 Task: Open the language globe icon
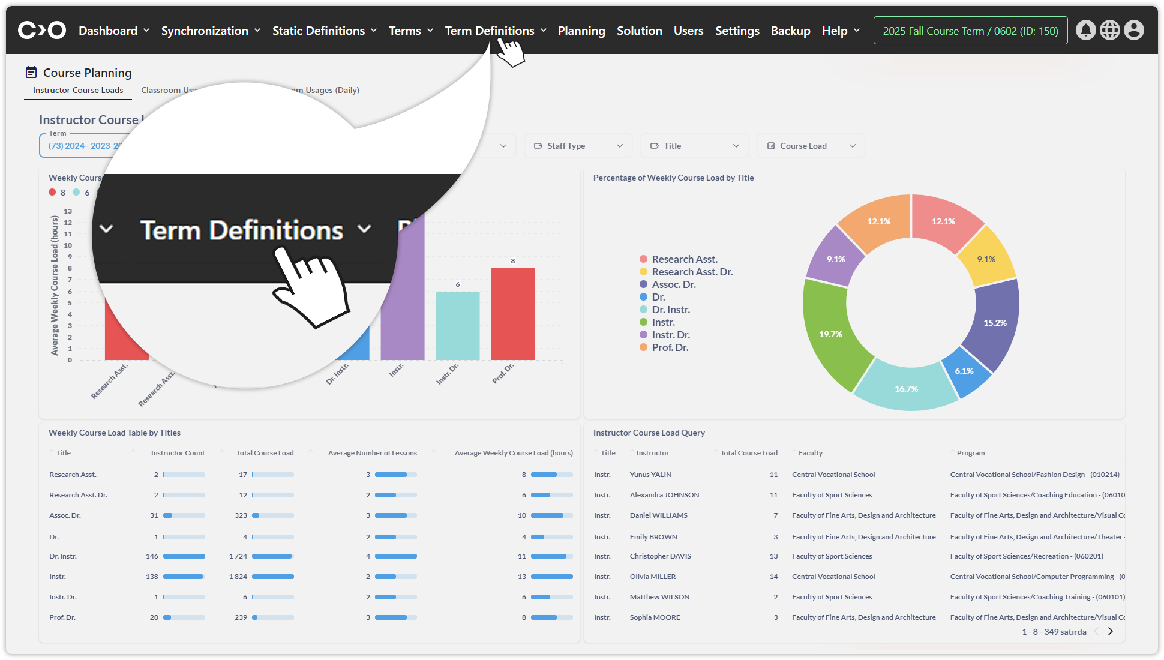[x=1109, y=30]
